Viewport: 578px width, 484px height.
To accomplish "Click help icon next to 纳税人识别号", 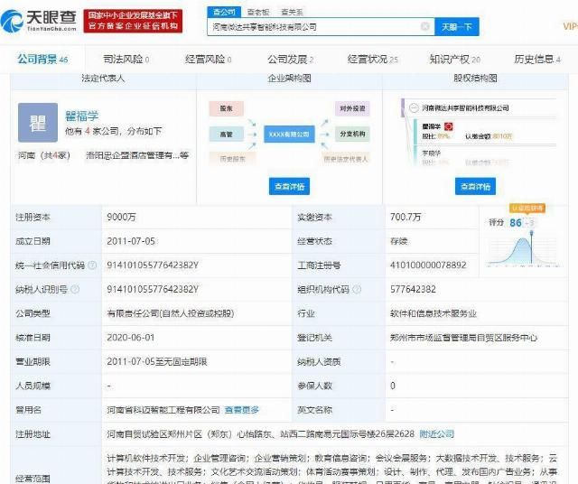I will 75,289.
